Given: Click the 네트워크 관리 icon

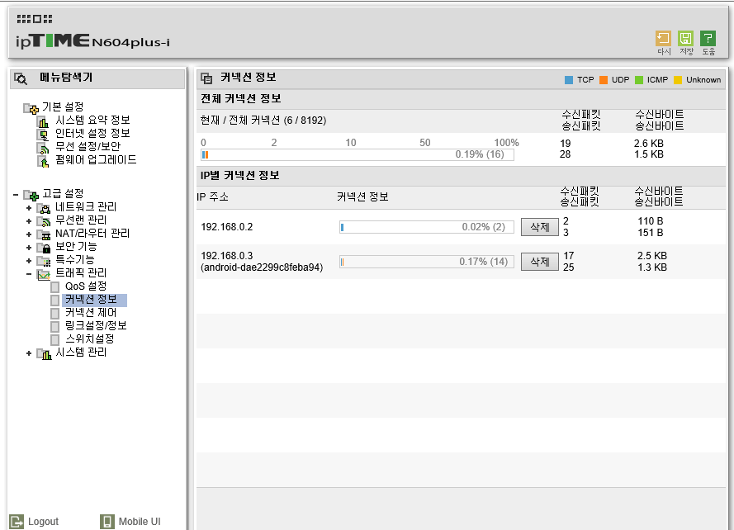Looking at the screenshot, I should point(44,208).
